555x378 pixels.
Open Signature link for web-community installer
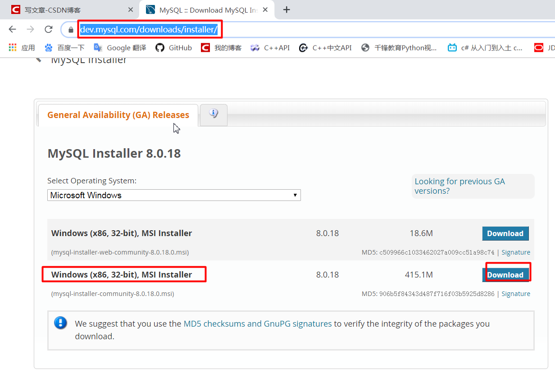516,252
